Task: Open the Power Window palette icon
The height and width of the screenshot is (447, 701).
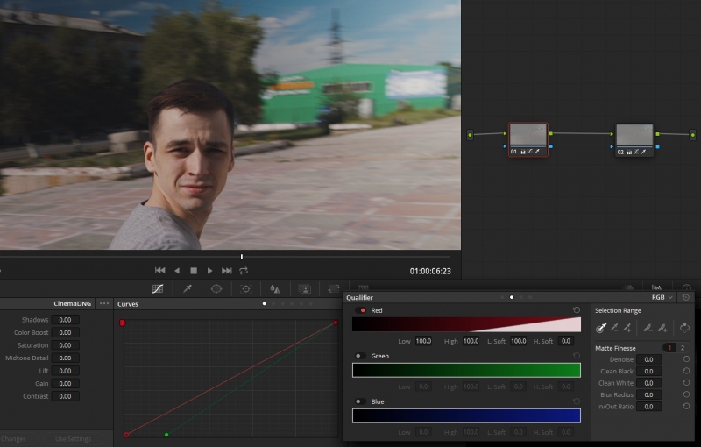Action: pos(216,288)
